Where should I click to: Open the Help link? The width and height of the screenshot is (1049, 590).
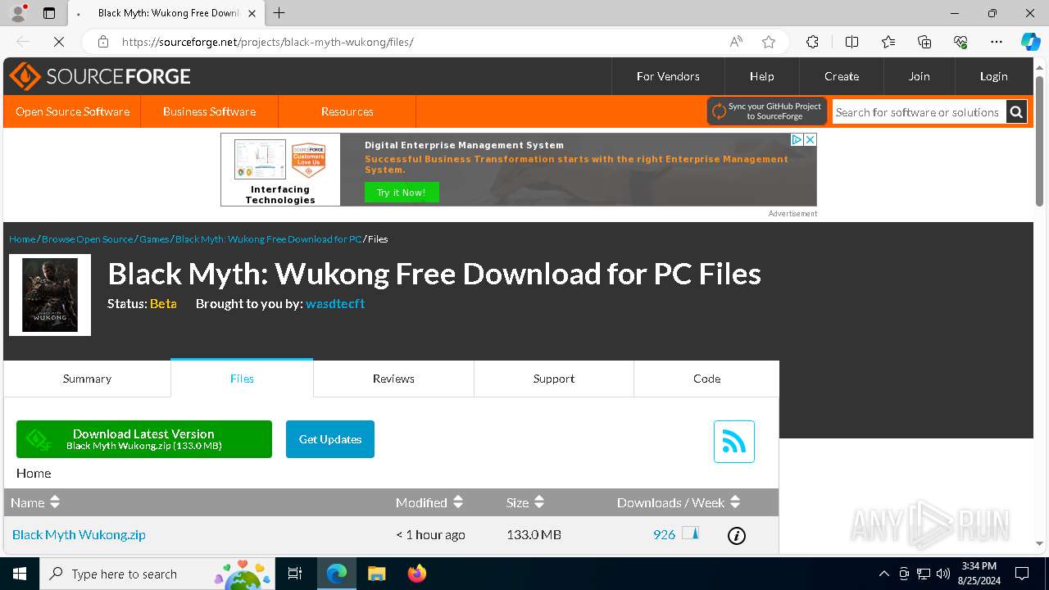click(761, 76)
